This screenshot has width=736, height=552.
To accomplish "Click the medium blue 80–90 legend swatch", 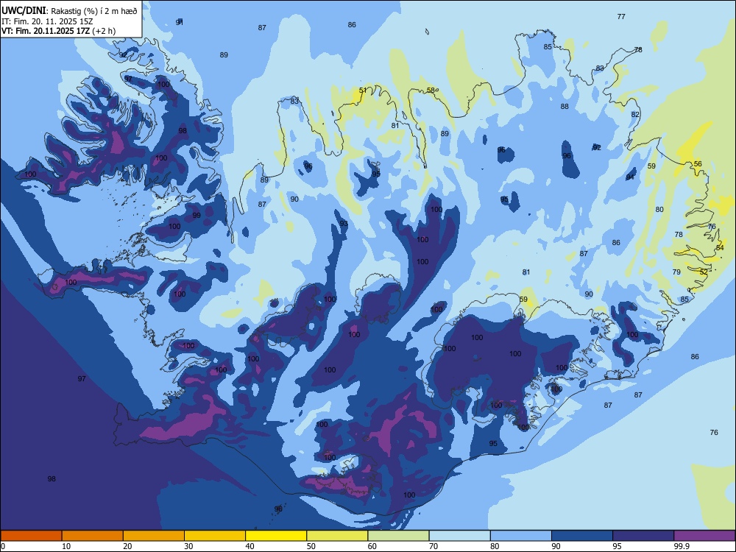I will [521, 536].
